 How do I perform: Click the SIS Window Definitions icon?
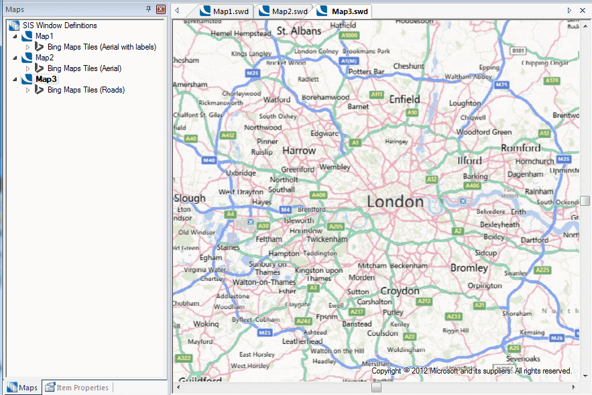pos(14,25)
